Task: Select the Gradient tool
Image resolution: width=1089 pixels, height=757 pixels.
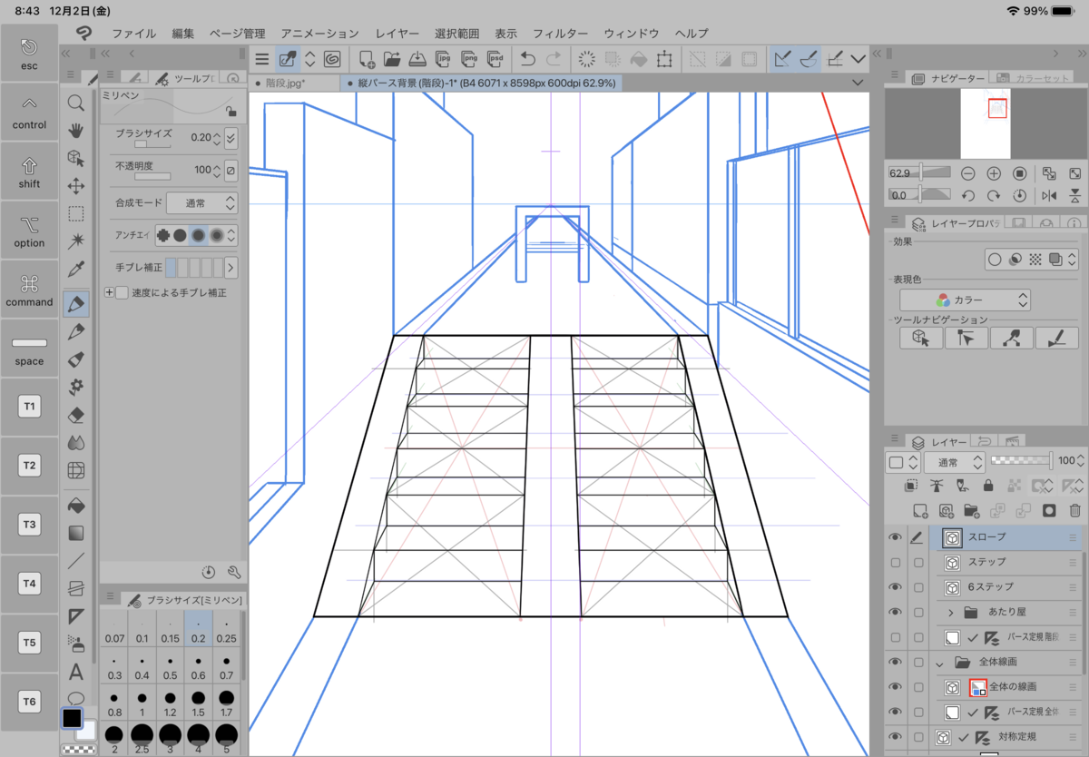Action: pyautogui.click(x=76, y=532)
